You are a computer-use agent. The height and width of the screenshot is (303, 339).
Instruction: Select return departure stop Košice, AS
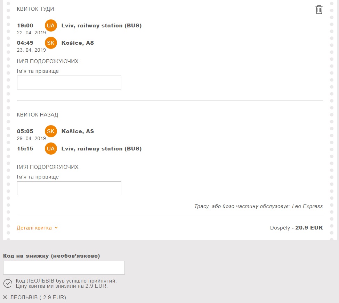pos(78,131)
